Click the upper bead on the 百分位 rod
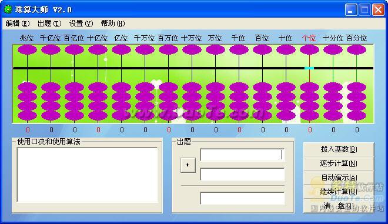Screen dimensions: 388x224 tap(356, 50)
